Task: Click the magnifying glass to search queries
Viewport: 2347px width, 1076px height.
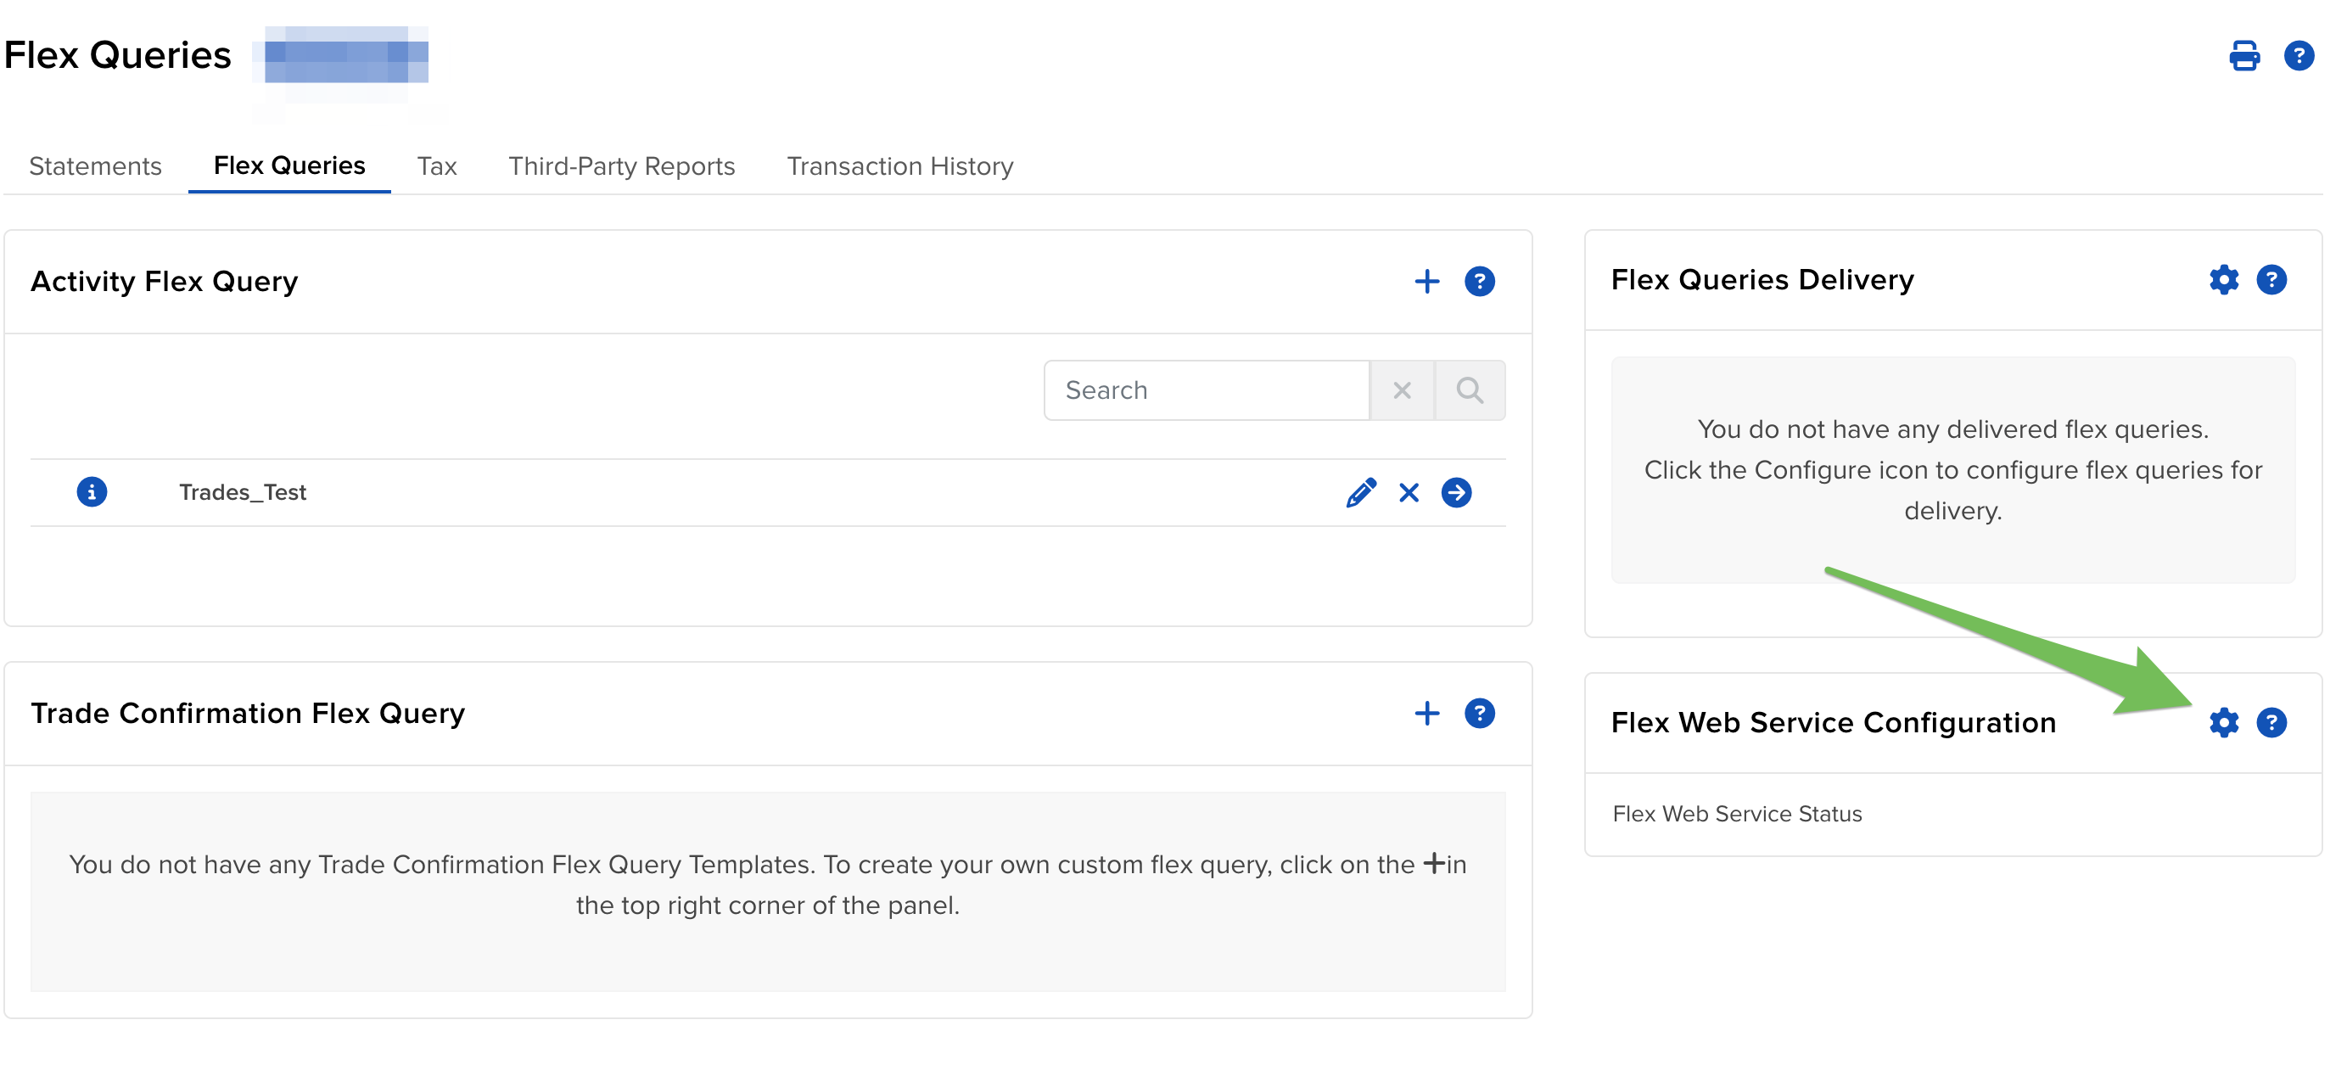Action: pyautogui.click(x=1470, y=390)
